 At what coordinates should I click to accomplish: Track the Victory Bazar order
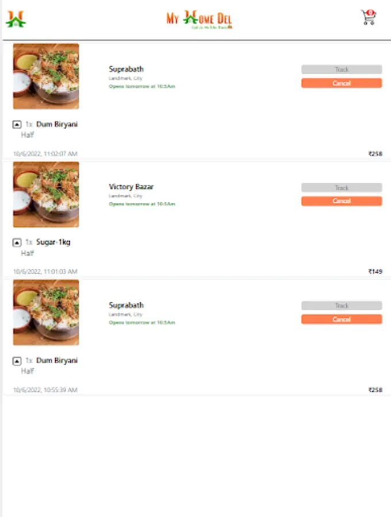click(x=342, y=188)
